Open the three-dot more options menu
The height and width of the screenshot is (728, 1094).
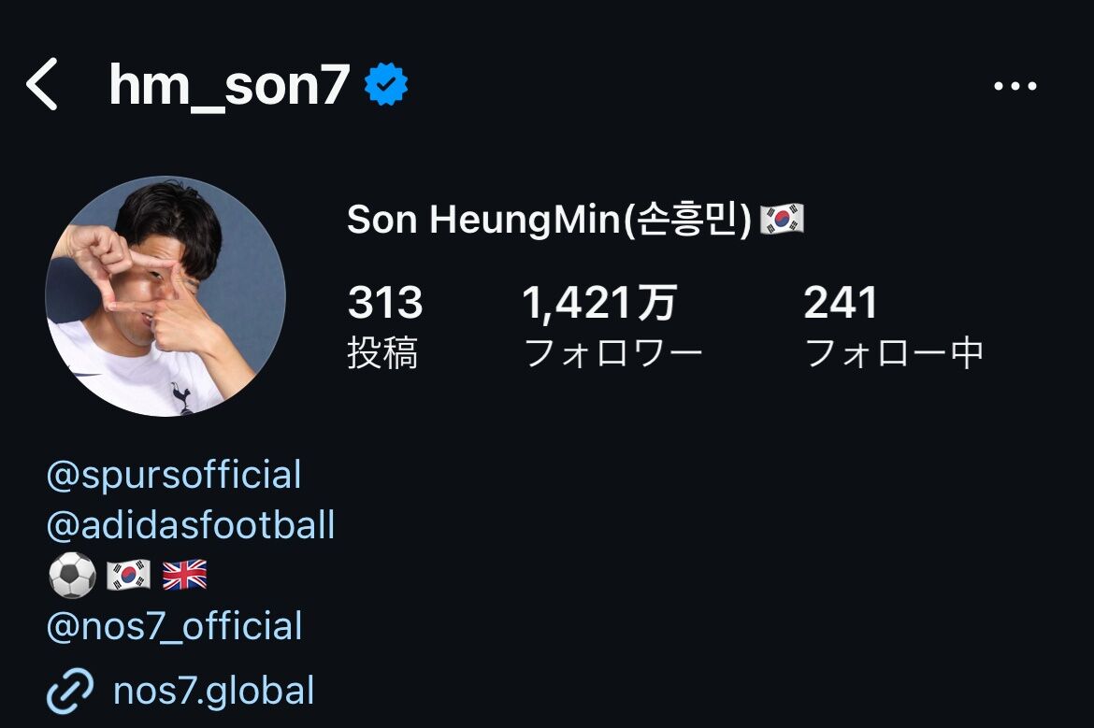(x=1015, y=86)
